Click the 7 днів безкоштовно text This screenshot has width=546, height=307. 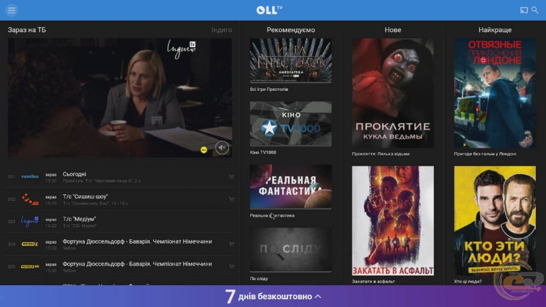(x=268, y=296)
